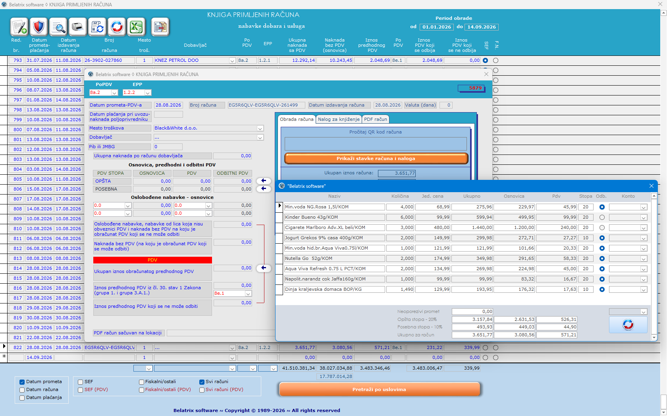Click the Ukupan iznos računa 3.651,77 field

tap(397, 173)
